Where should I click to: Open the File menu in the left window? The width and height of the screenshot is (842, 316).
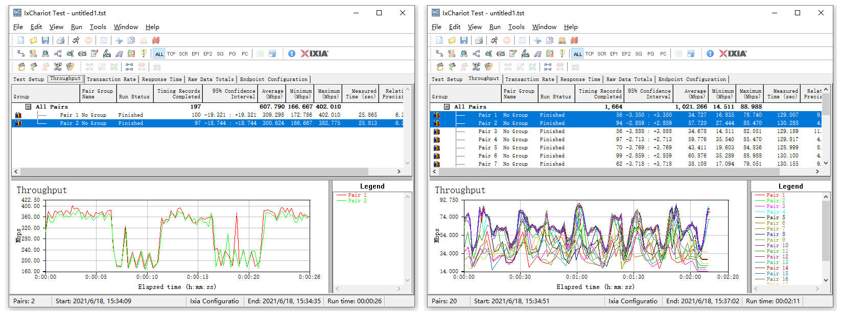[x=18, y=27]
